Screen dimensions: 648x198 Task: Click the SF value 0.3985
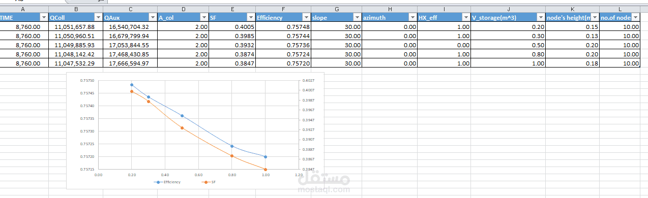[x=232, y=36]
